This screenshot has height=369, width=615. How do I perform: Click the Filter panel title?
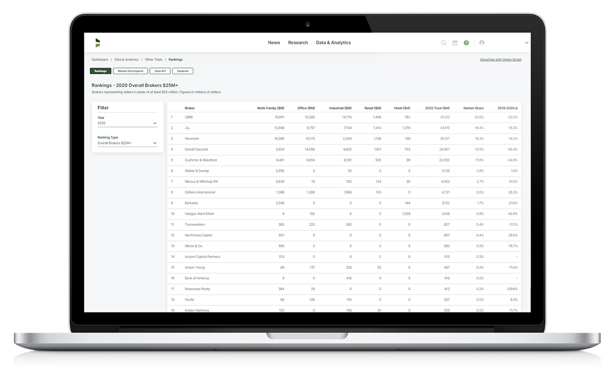[103, 108]
